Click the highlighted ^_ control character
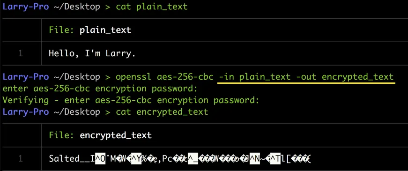 (193, 159)
